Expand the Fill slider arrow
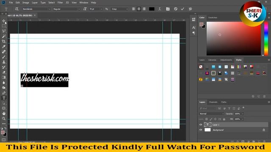This screenshot has width=271, height=152. 243,119
